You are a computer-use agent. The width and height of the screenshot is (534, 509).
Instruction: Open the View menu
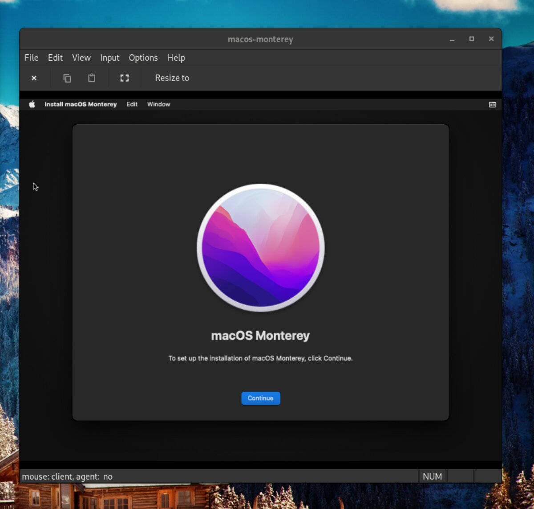click(81, 57)
